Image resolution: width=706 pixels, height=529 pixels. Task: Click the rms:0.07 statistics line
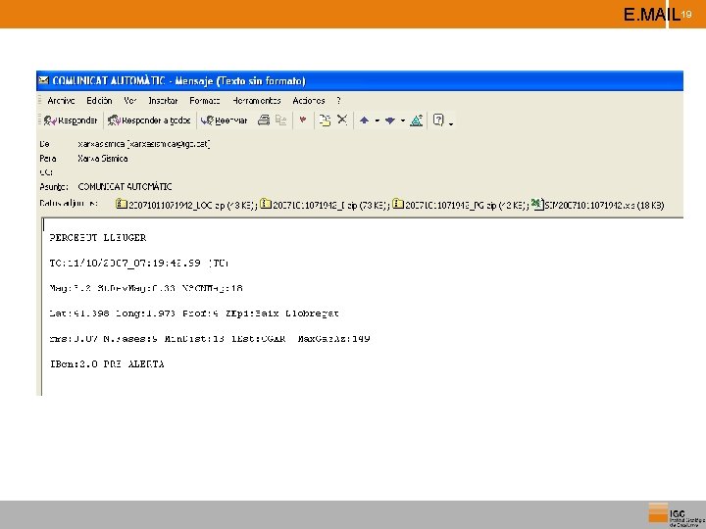(210, 338)
